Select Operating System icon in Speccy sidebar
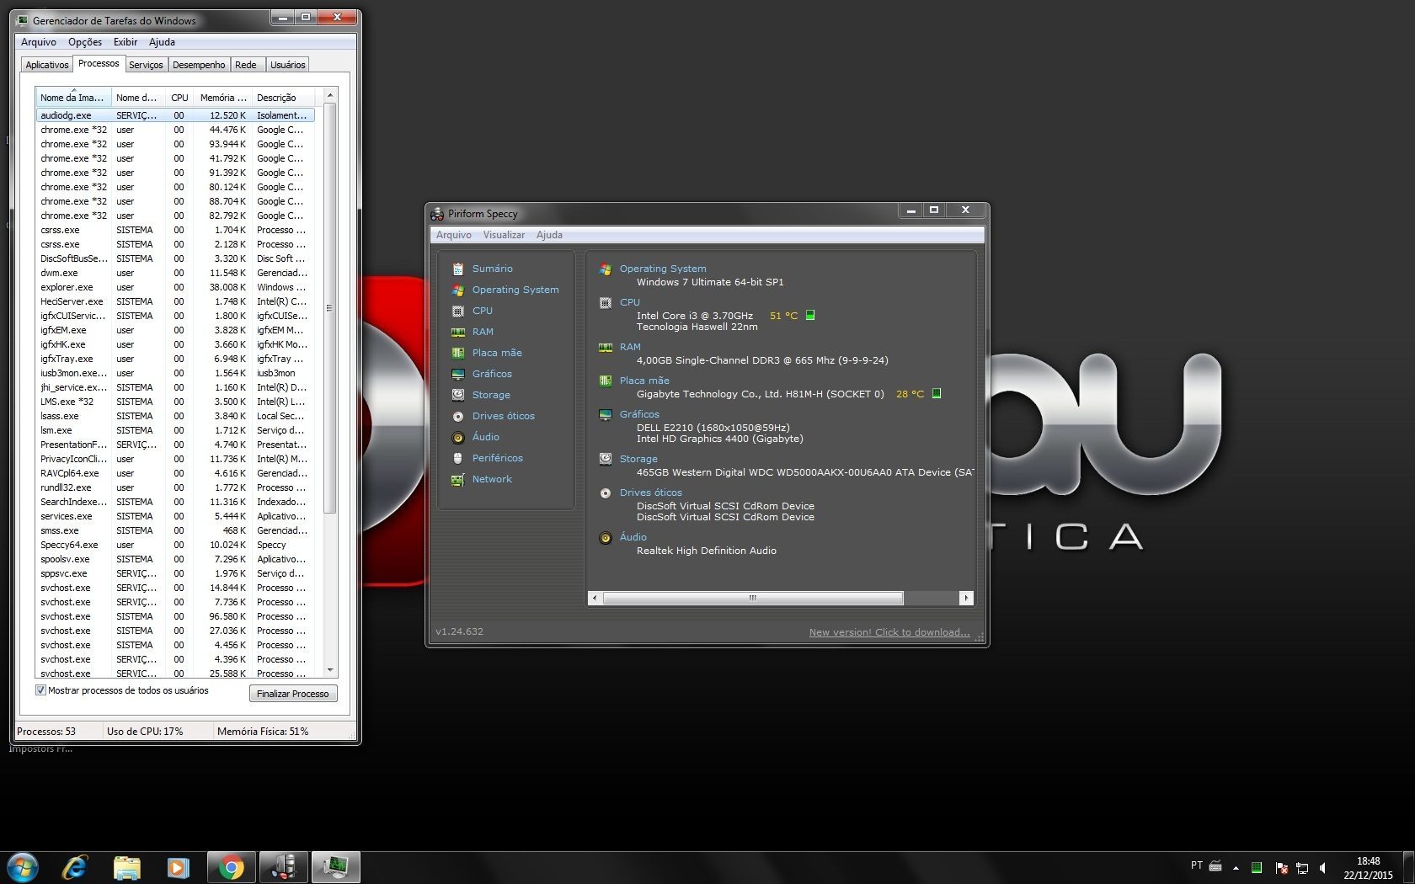Screen dimensions: 1415x884 (x=458, y=290)
